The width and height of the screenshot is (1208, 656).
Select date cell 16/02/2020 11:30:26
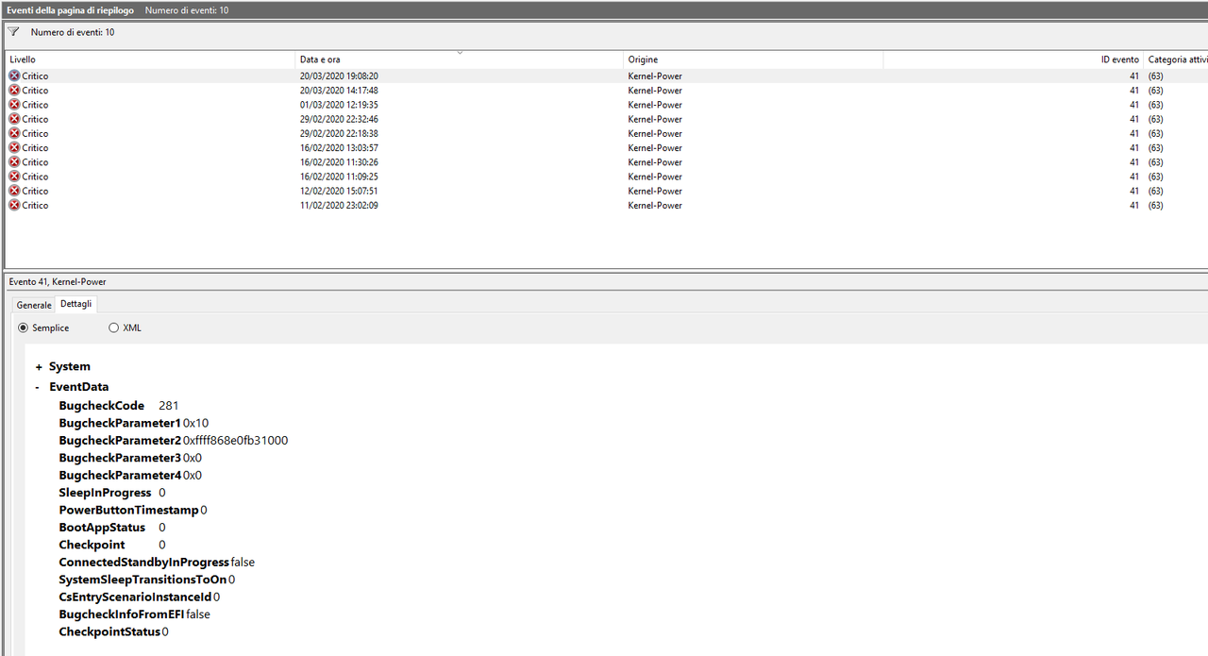tap(339, 162)
